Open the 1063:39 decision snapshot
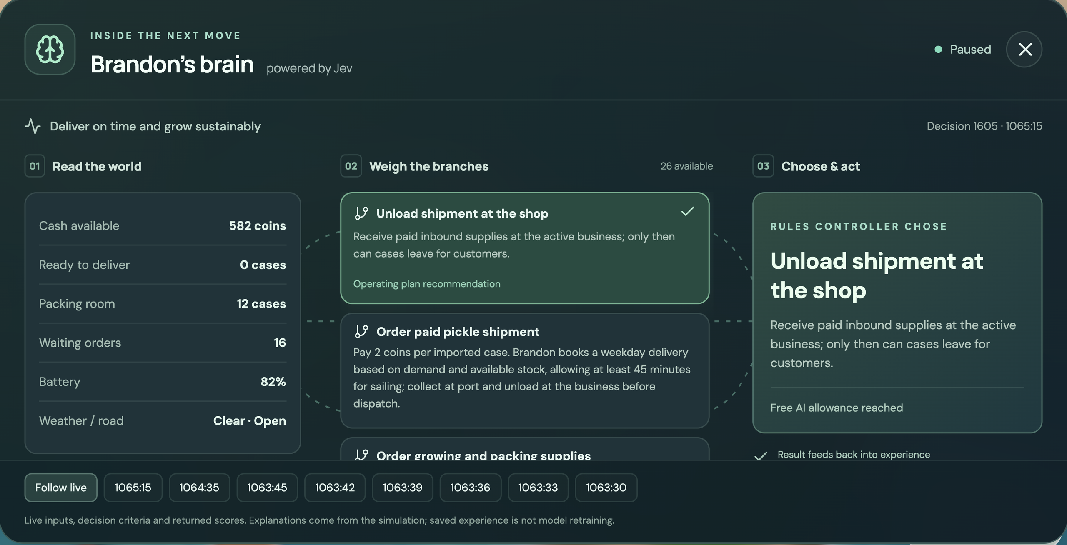This screenshot has height=545, width=1067. (x=403, y=487)
